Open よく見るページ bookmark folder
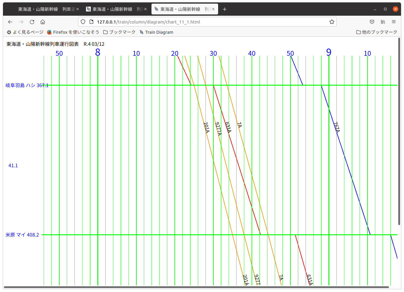 [x=25, y=32]
